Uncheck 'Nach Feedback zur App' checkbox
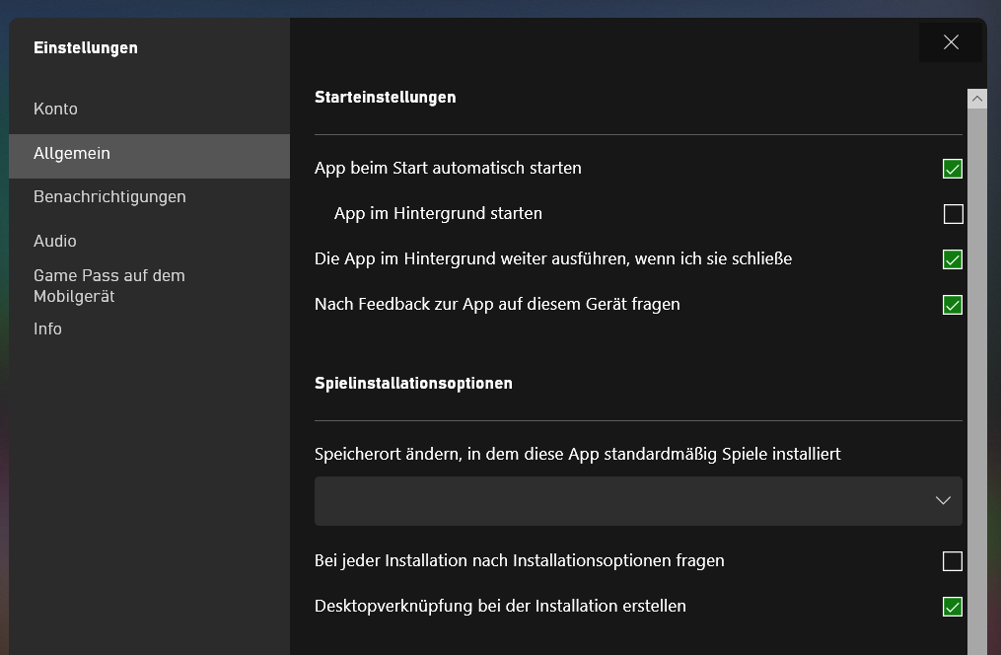This screenshot has height=655, width=1001. coord(953,305)
